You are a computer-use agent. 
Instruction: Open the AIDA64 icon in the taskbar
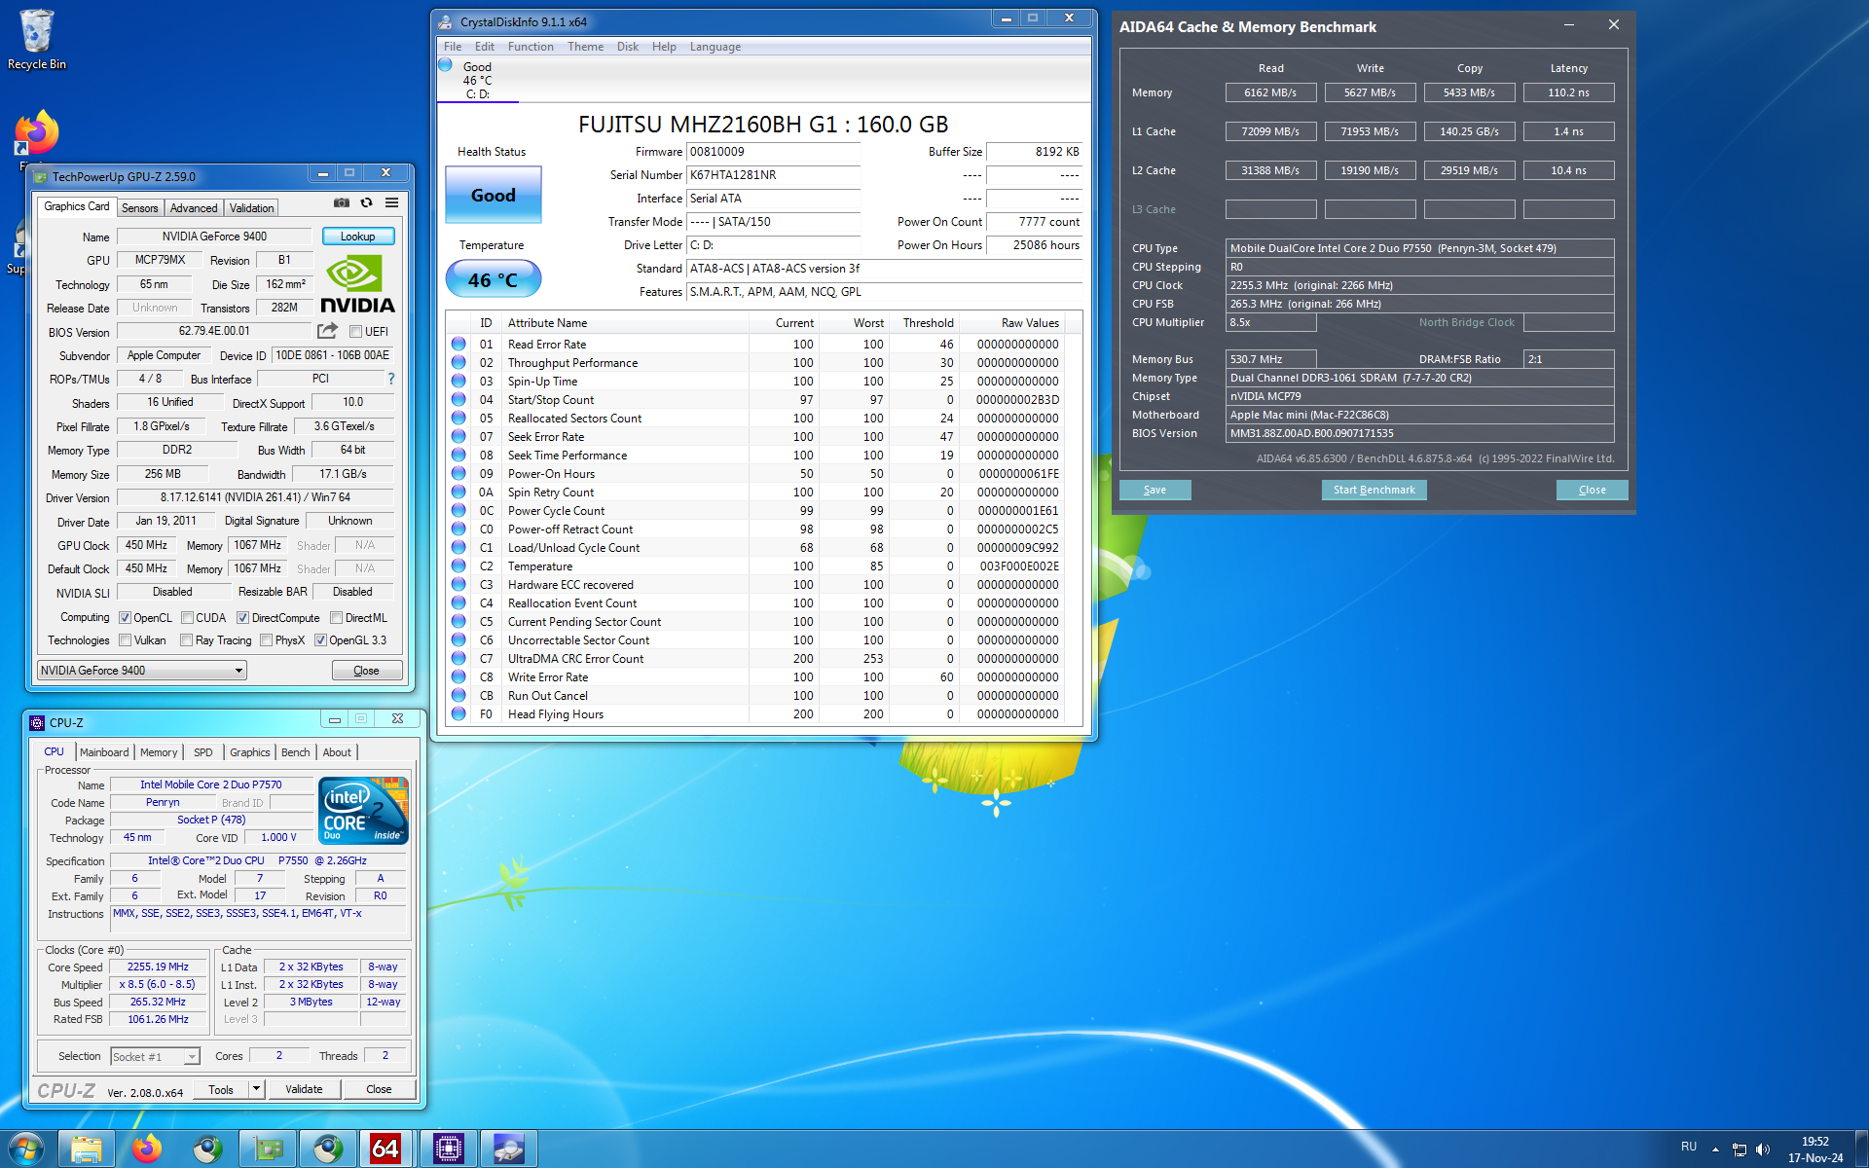tap(385, 1149)
